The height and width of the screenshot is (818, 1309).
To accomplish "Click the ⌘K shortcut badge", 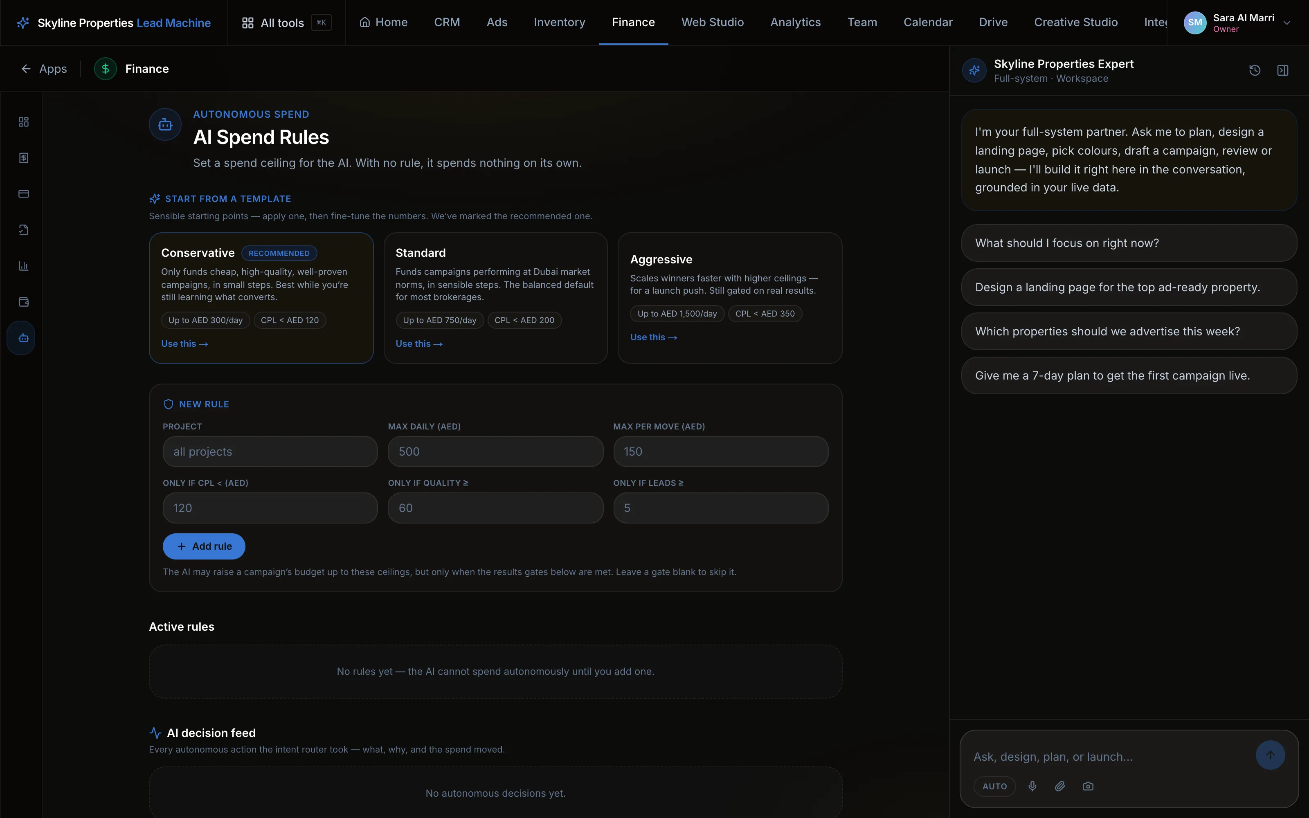I will tap(321, 23).
